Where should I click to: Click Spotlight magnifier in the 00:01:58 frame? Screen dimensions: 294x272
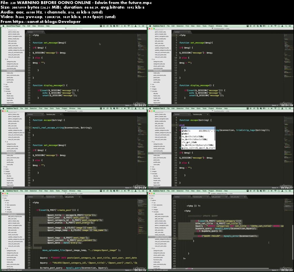point(140,108)
